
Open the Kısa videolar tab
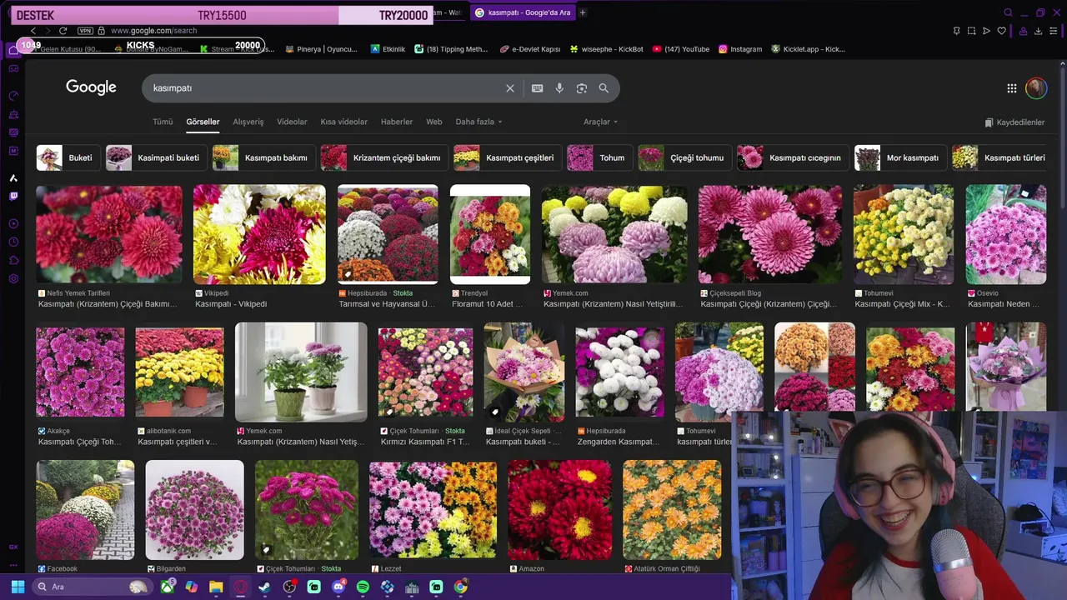(x=343, y=122)
